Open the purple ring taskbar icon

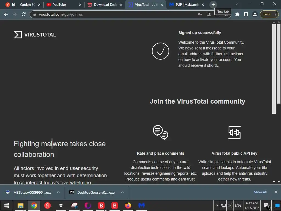(88, 206)
